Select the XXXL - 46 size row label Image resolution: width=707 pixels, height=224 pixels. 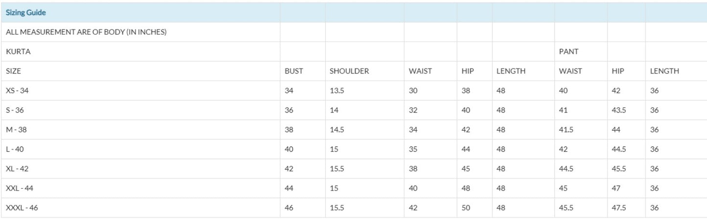22,208
